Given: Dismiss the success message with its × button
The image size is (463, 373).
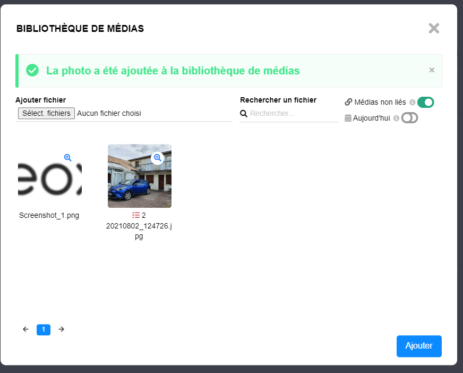Looking at the screenshot, I should point(432,70).
